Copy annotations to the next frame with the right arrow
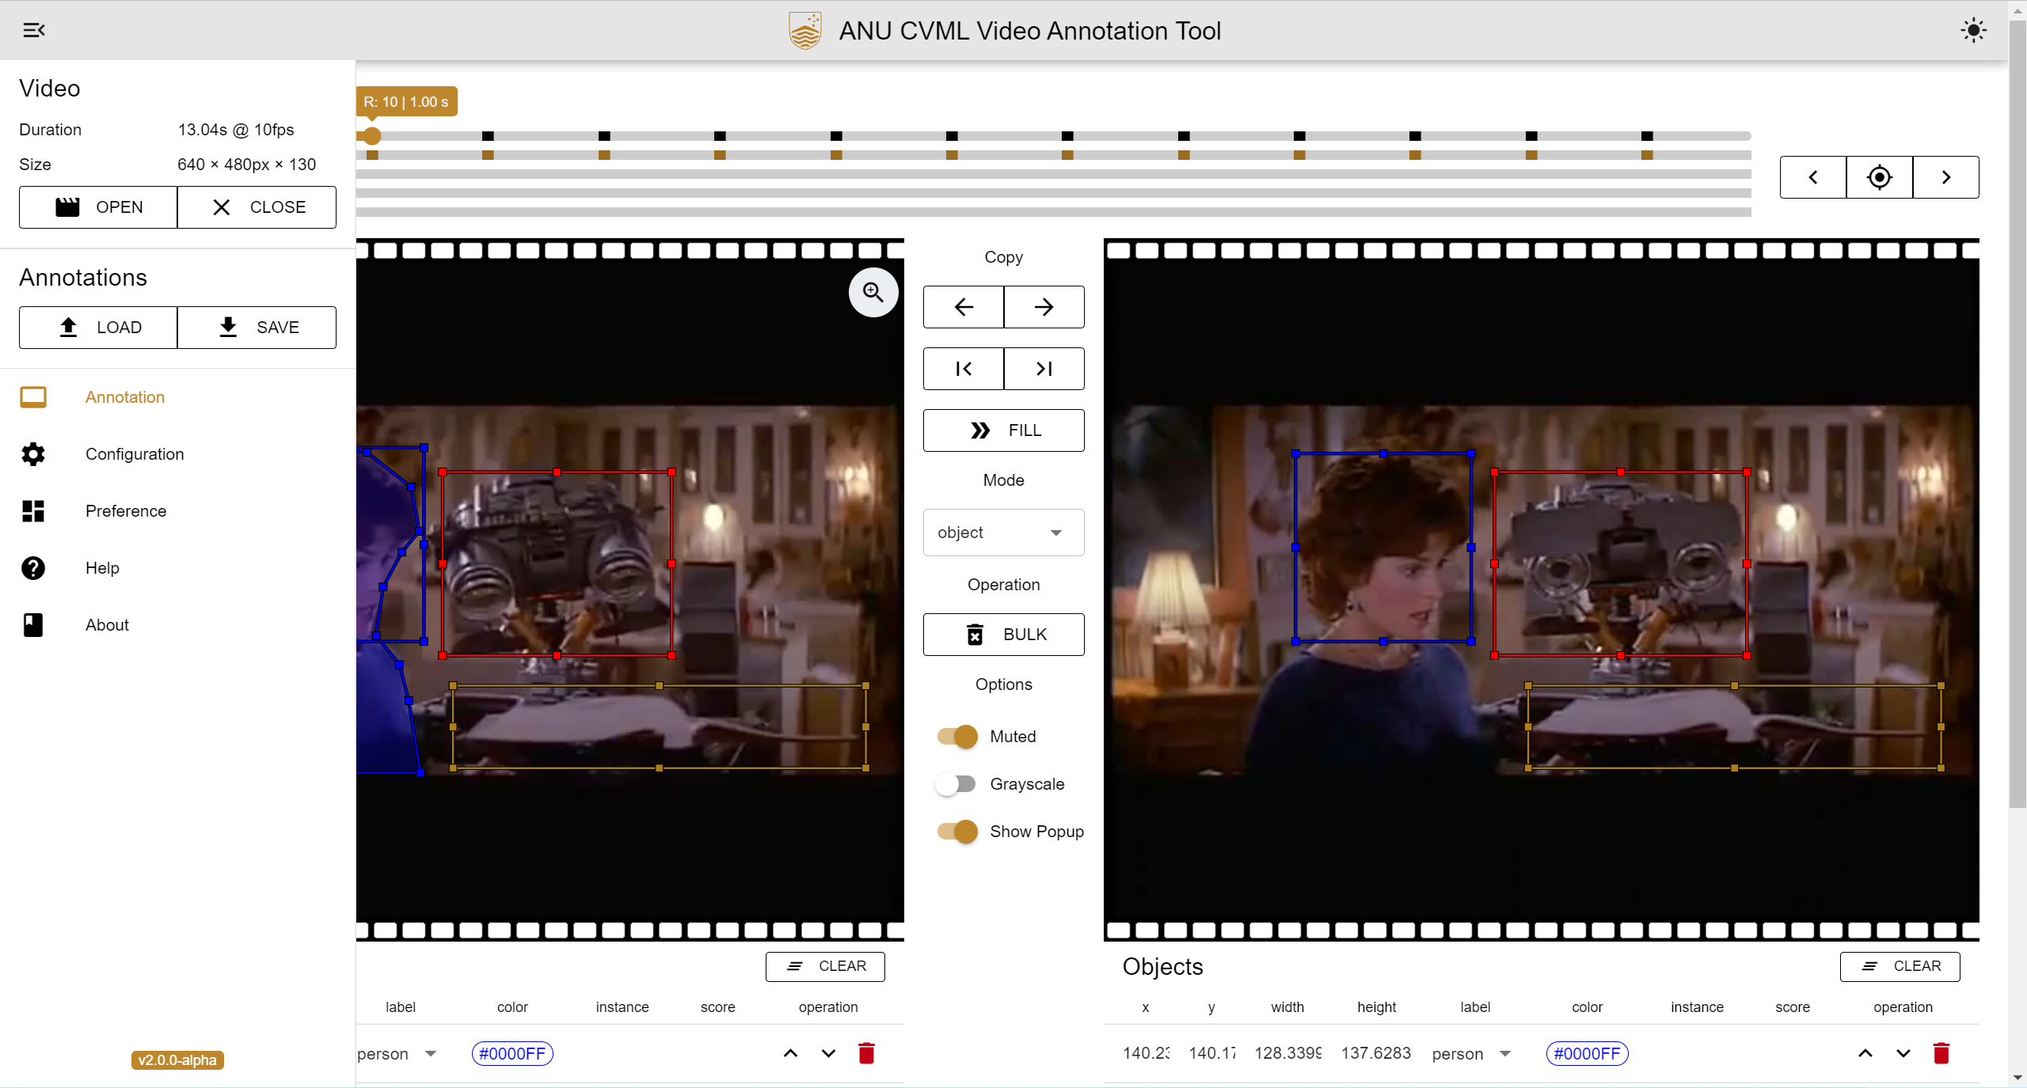 [x=1044, y=307]
